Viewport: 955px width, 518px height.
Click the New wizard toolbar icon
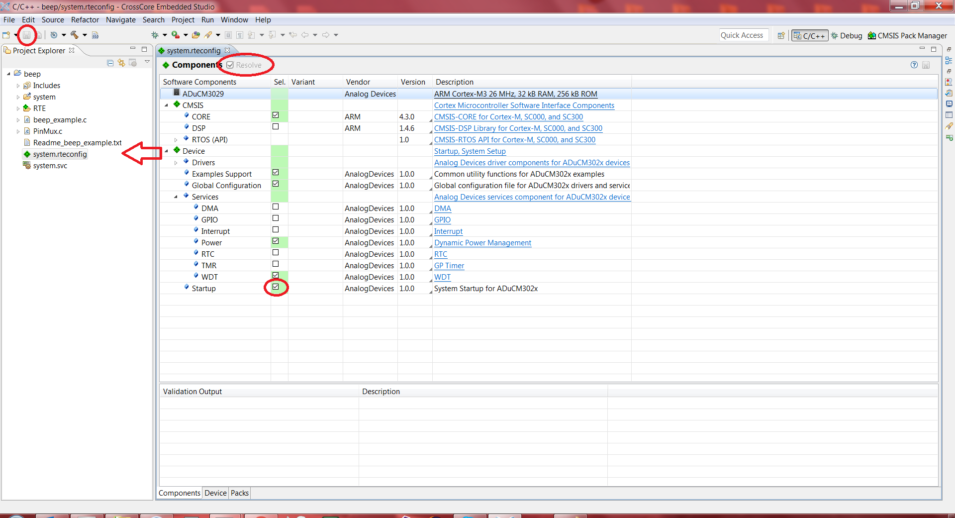coord(6,35)
